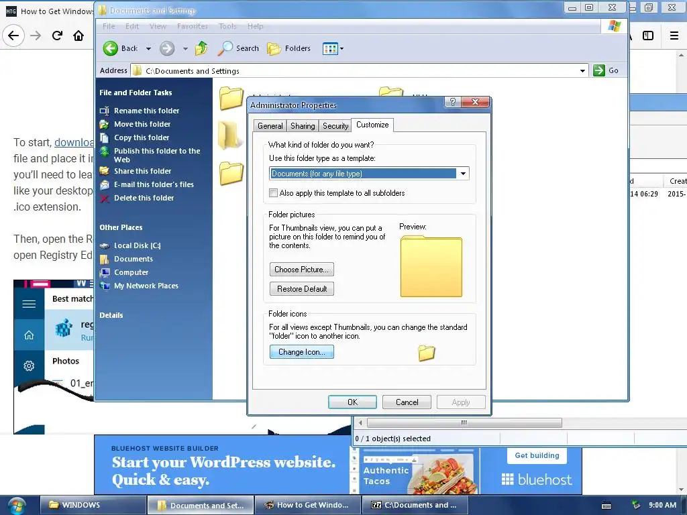This screenshot has width=687, height=515.
Task: Click Delete this folder task
Action: (x=144, y=198)
